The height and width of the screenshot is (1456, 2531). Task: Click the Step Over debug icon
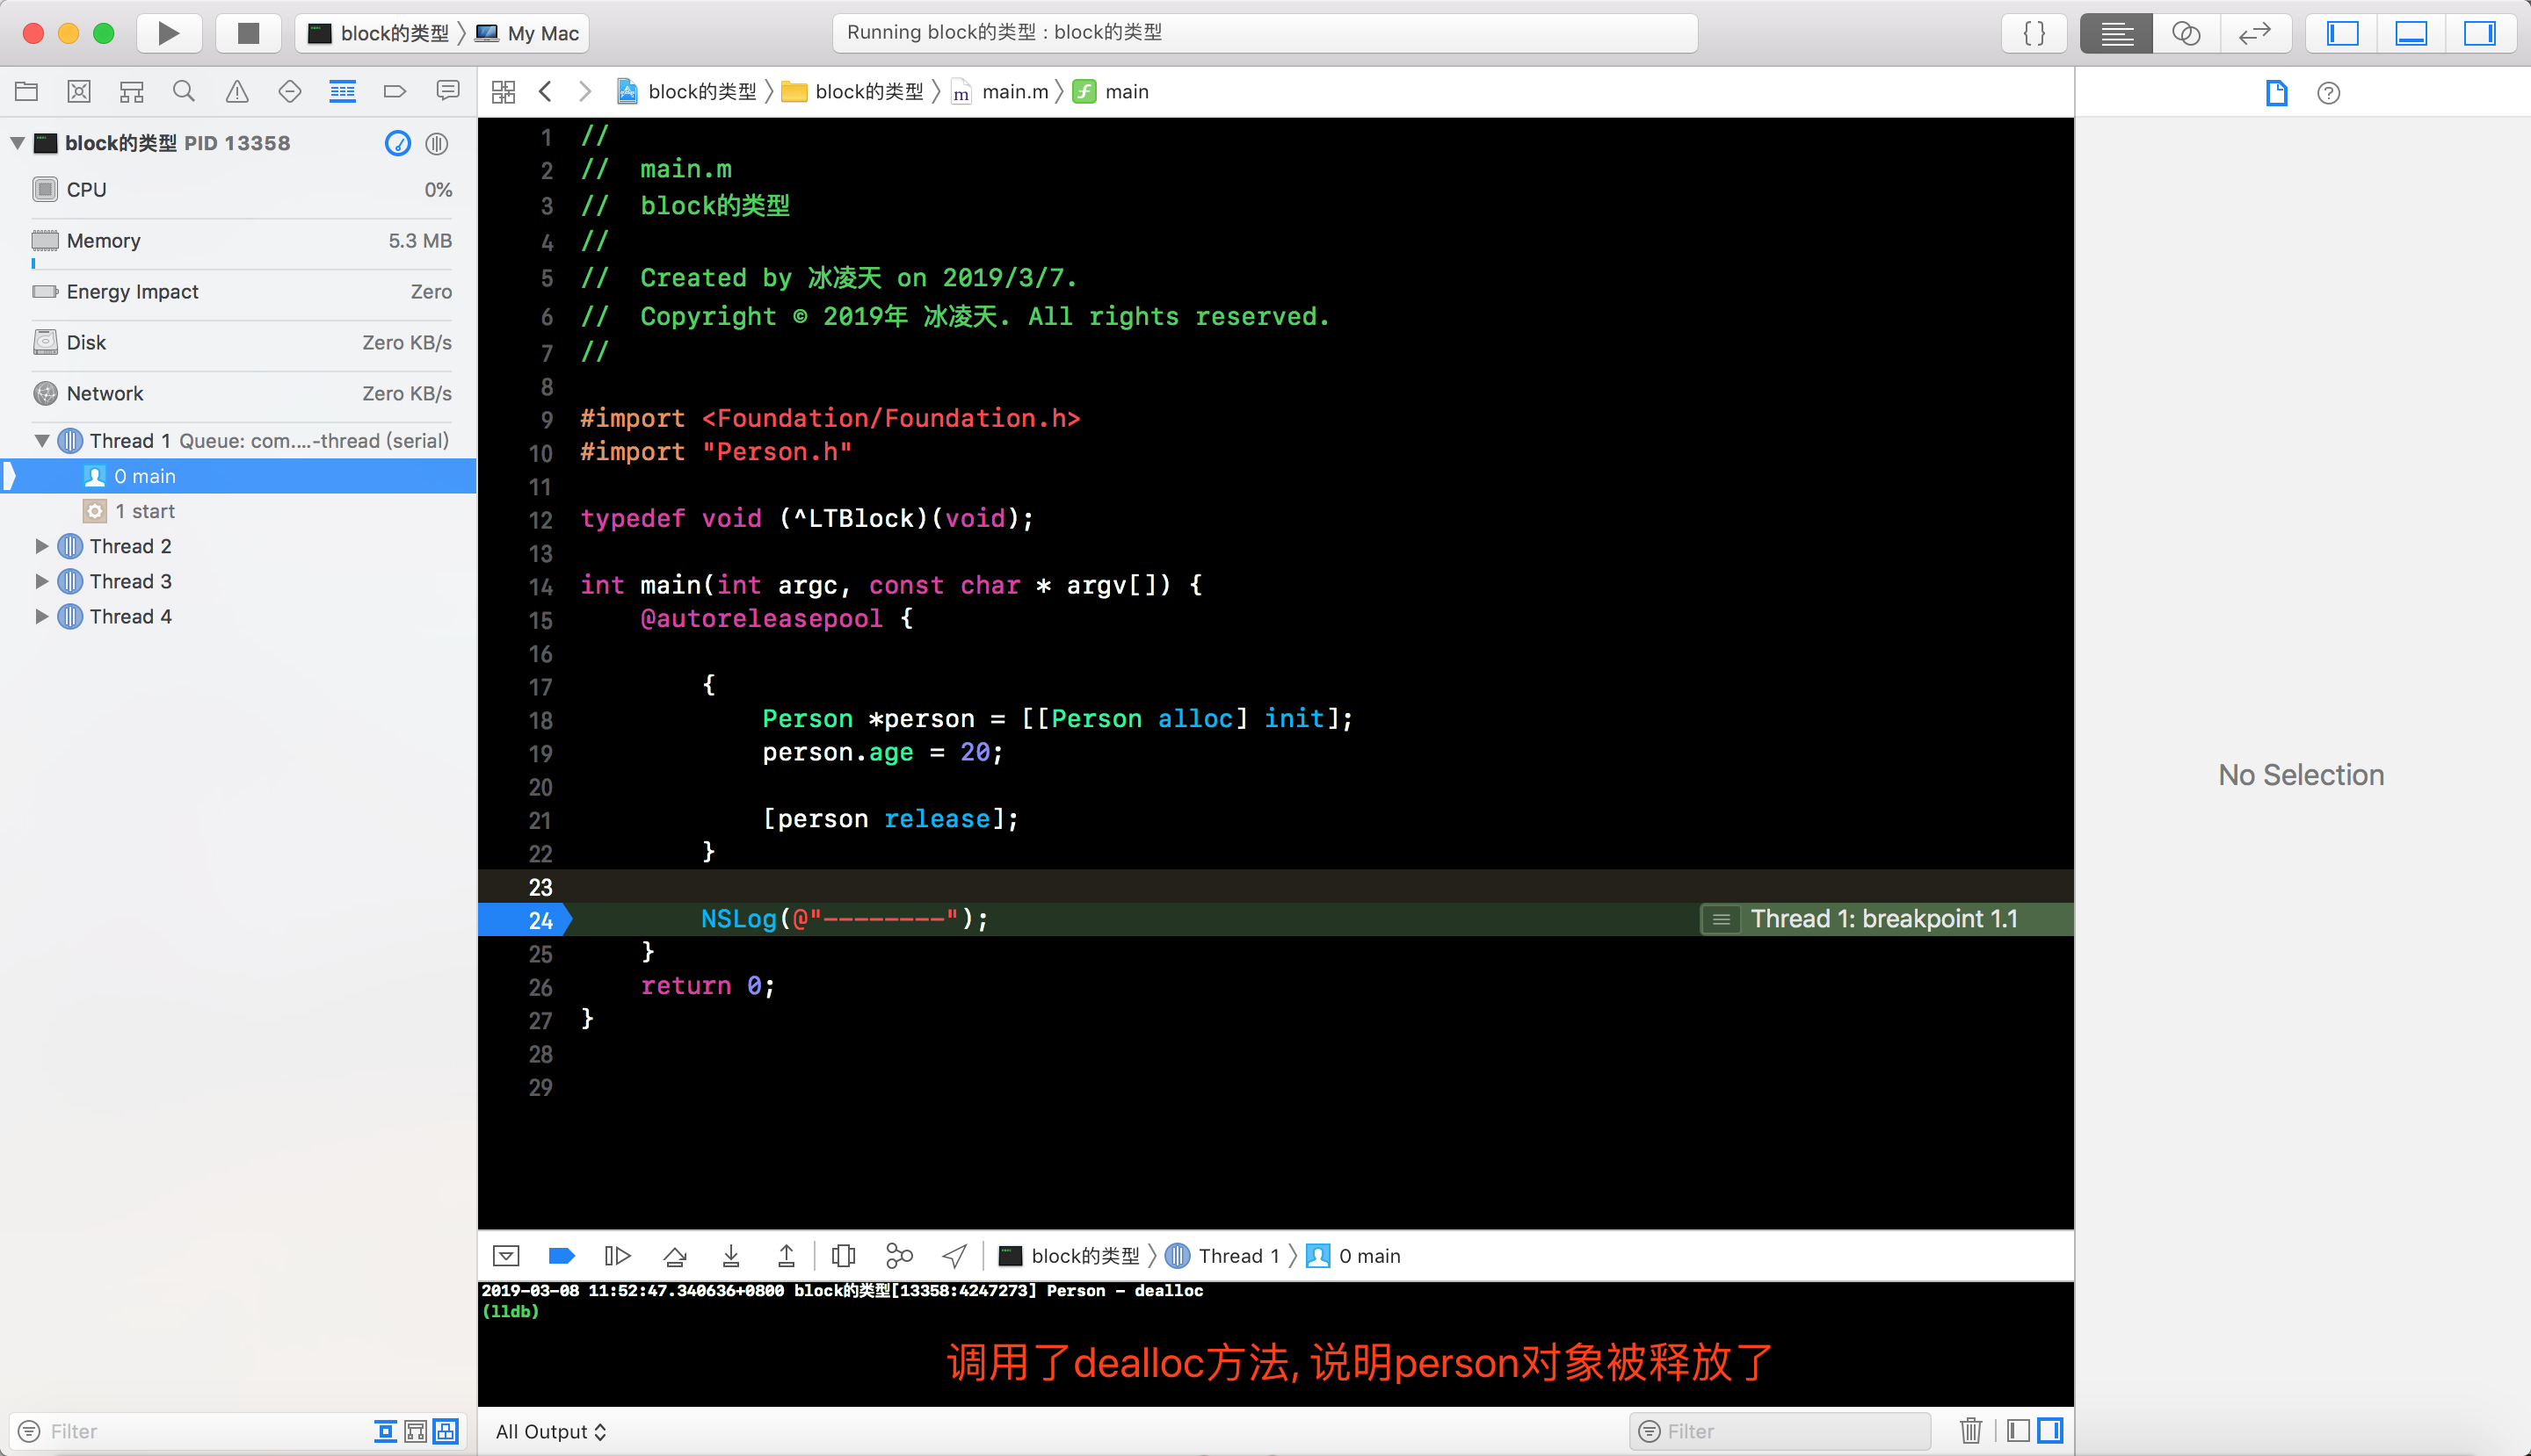point(675,1256)
